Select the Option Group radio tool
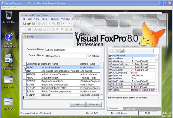 pyautogui.click(x=58, y=29)
